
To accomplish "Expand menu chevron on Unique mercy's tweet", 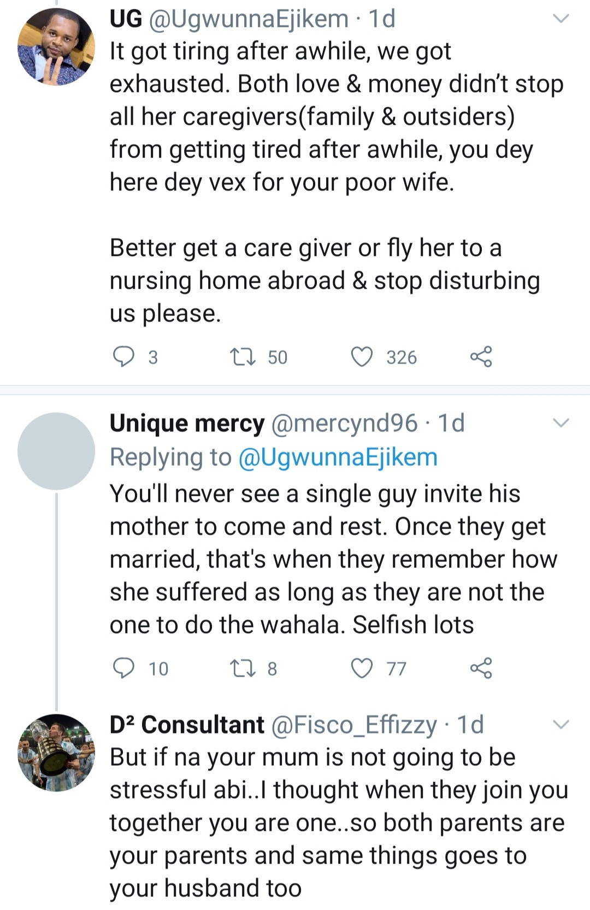I will (x=561, y=423).
